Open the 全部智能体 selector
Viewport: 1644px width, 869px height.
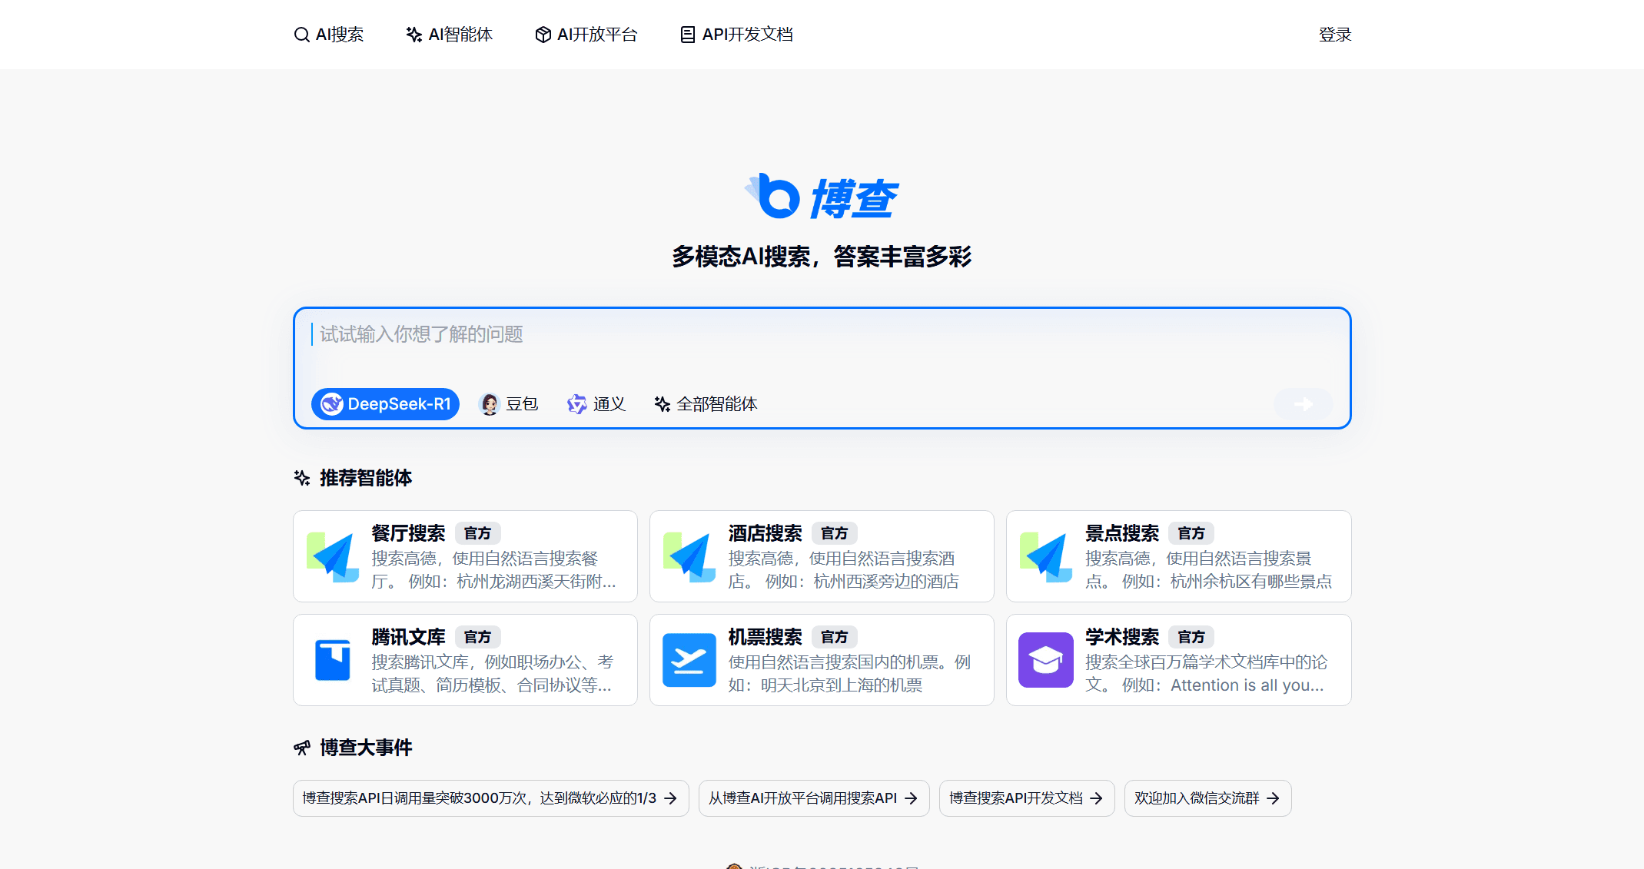tap(705, 403)
